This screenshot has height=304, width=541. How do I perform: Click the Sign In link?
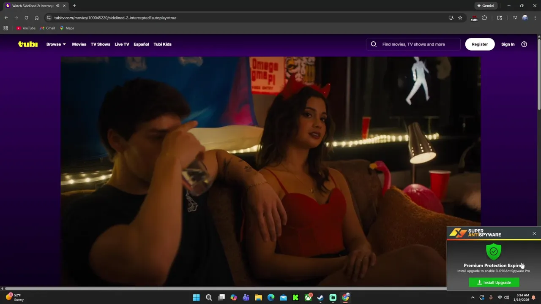508,44
